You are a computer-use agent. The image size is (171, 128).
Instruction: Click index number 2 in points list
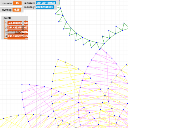[6, 27]
